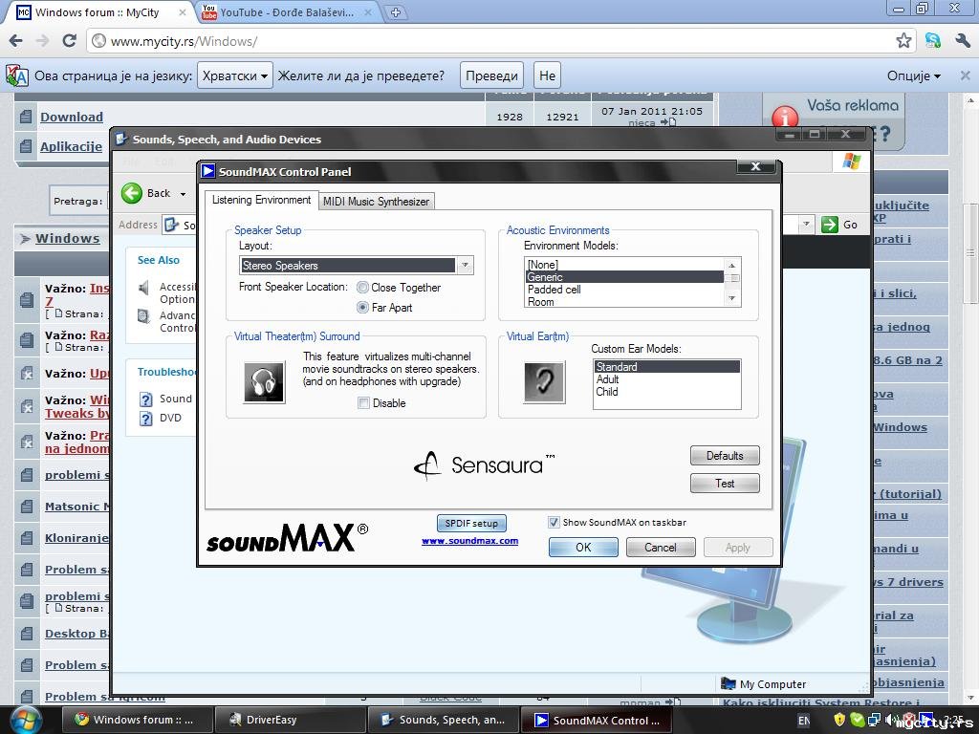This screenshot has height=734, width=979.
Task: Go back in Chrome browser
Action: click(x=15, y=41)
